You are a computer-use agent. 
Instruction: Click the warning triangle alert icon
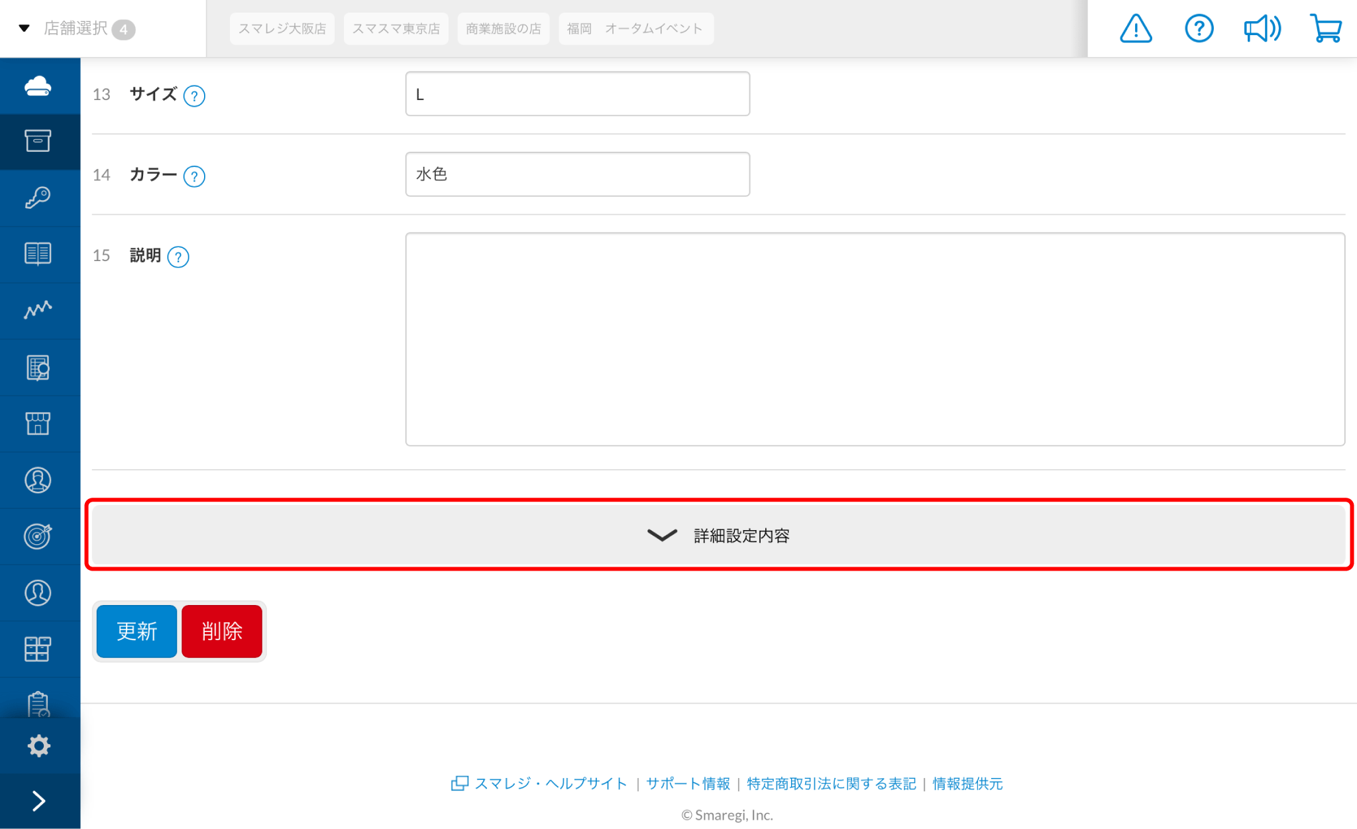[x=1136, y=28]
